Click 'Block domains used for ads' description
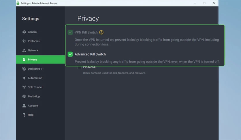241x140 pixels. (114, 73)
